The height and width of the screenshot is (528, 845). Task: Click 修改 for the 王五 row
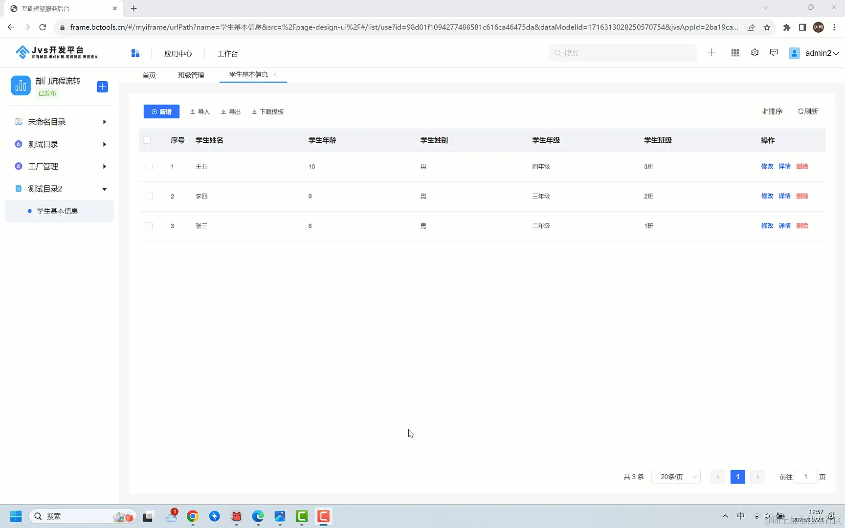[767, 166]
